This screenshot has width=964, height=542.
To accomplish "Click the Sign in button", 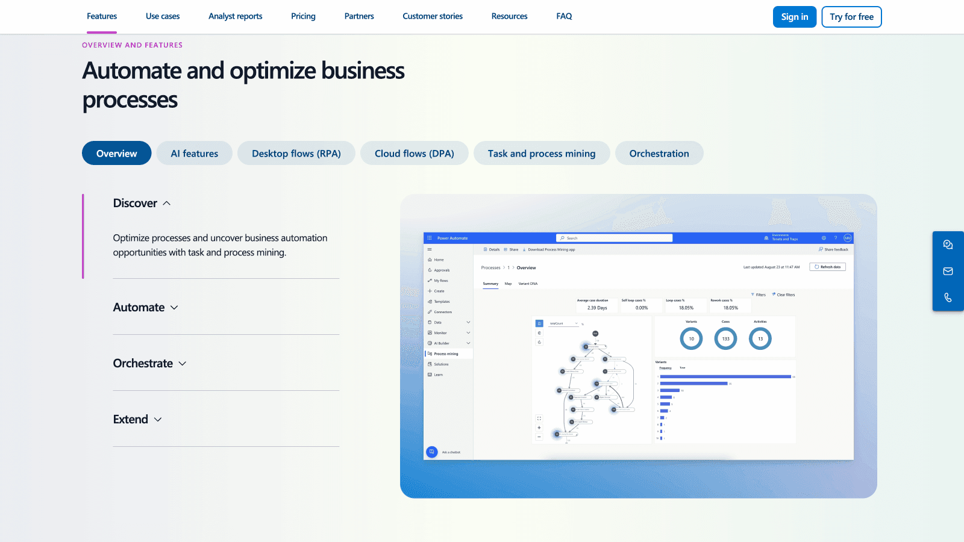I will [x=794, y=17].
